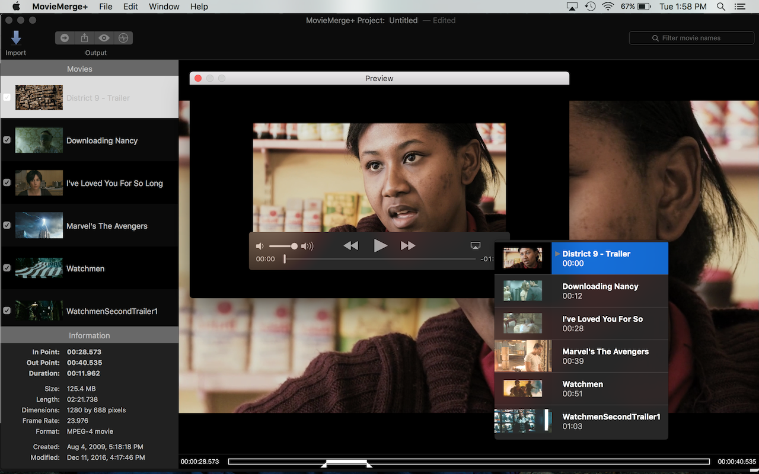Open the Help menu
Viewport: 759px width, 474px height.
(199, 7)
